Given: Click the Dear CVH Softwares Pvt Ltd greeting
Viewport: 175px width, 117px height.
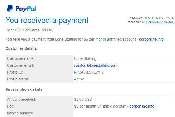Looking at the screenshot, I should click(x=29, y=30).
